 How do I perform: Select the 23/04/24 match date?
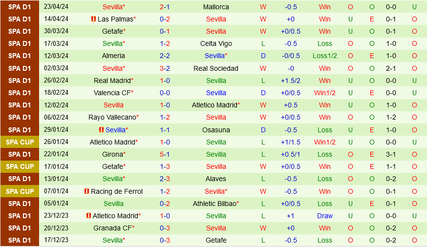coord(56,7)
